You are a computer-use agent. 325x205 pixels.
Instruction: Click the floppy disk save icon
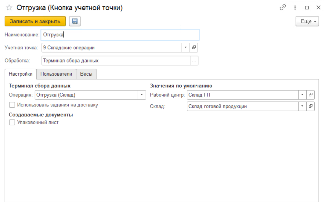pos(74,21)
